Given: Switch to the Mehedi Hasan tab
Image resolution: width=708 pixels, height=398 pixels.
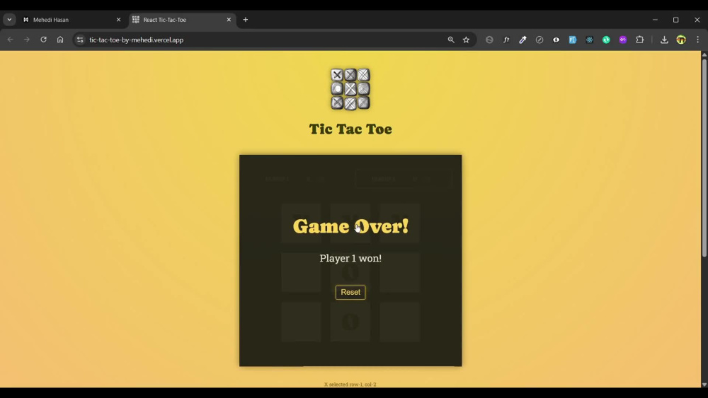Looking at the screenshot, I should 72,20.
